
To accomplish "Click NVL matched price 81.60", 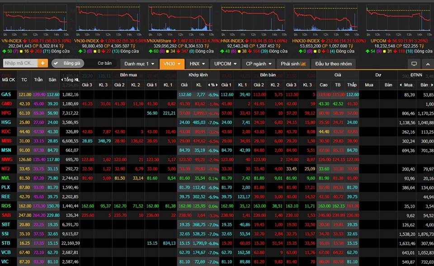I will [x=184, y=178].
